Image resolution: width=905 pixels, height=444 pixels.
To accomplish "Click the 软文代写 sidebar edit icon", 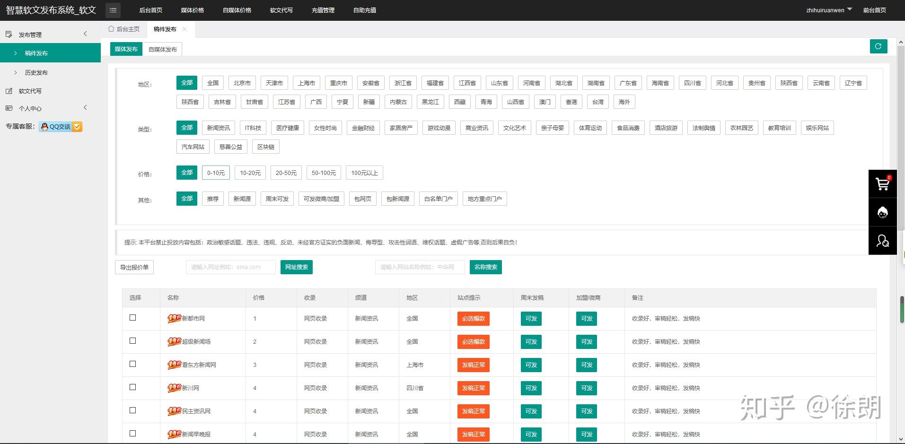I will point(9,91).
